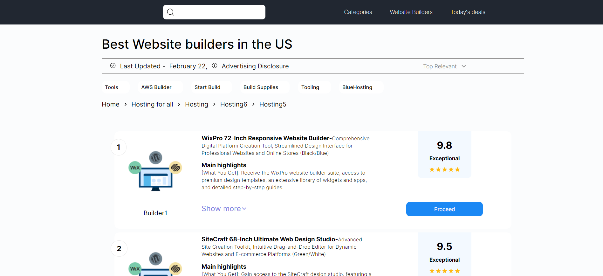Open the Top Relevant sort dropdown

[x=444, y=66]
